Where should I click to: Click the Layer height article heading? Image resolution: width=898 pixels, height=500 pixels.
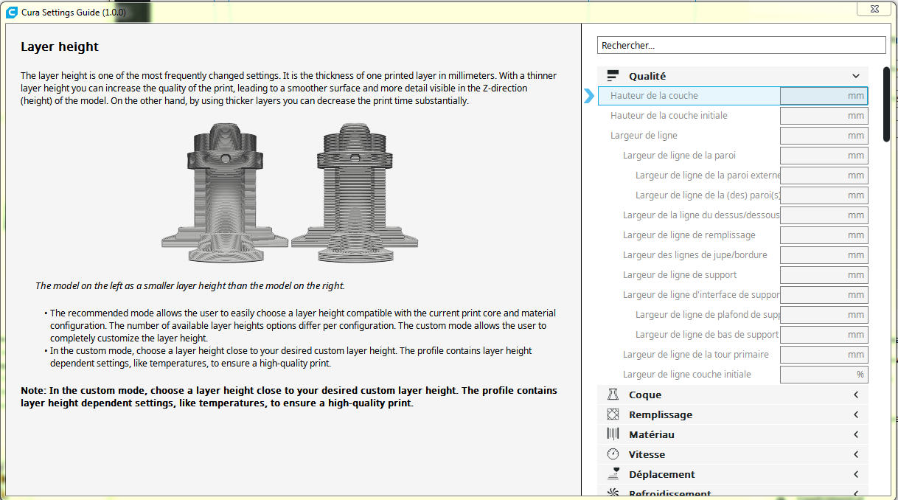[60, 46]
